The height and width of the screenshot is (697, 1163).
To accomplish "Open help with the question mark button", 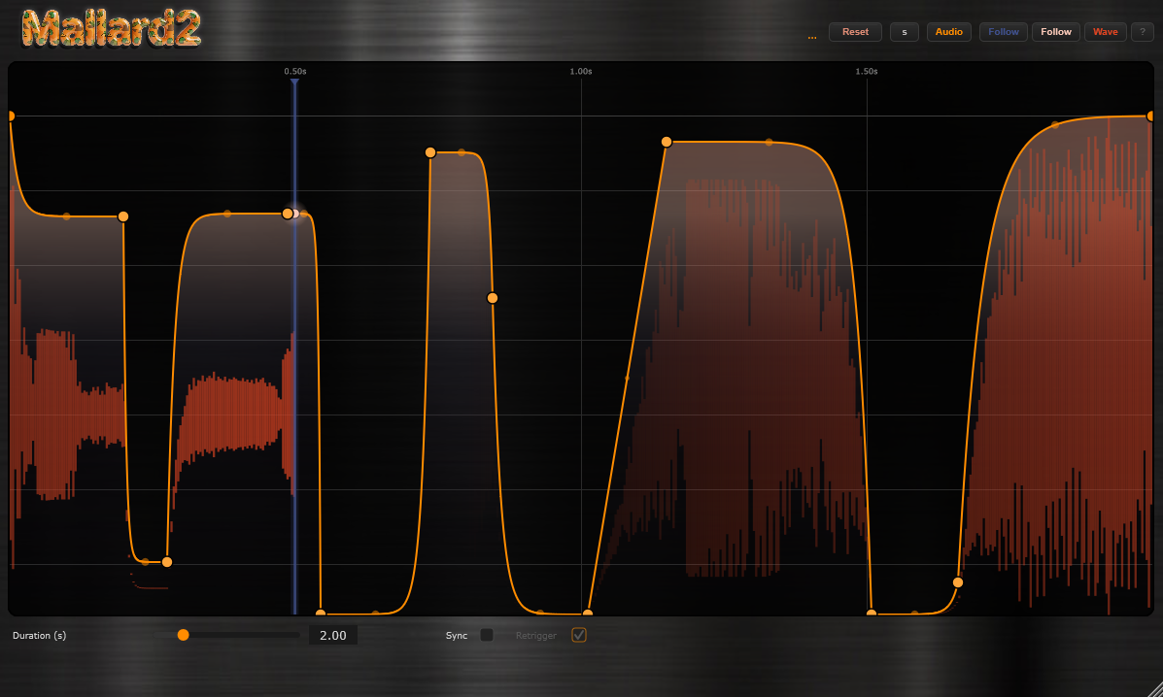I will [1142, 32].
